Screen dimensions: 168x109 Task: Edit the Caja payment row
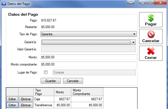pyautogui.click(x=12, y=99)
